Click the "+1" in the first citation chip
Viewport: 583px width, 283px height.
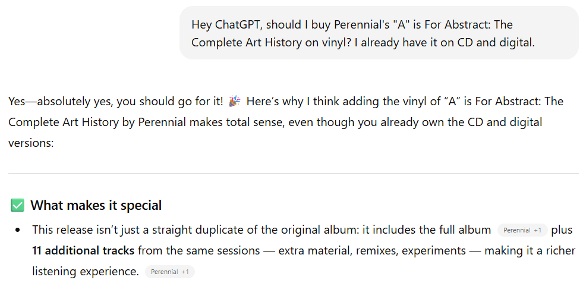coord(537,230)
